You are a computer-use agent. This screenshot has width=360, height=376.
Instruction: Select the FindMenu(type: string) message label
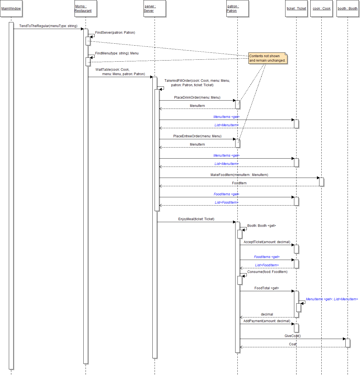click(117, 53)
